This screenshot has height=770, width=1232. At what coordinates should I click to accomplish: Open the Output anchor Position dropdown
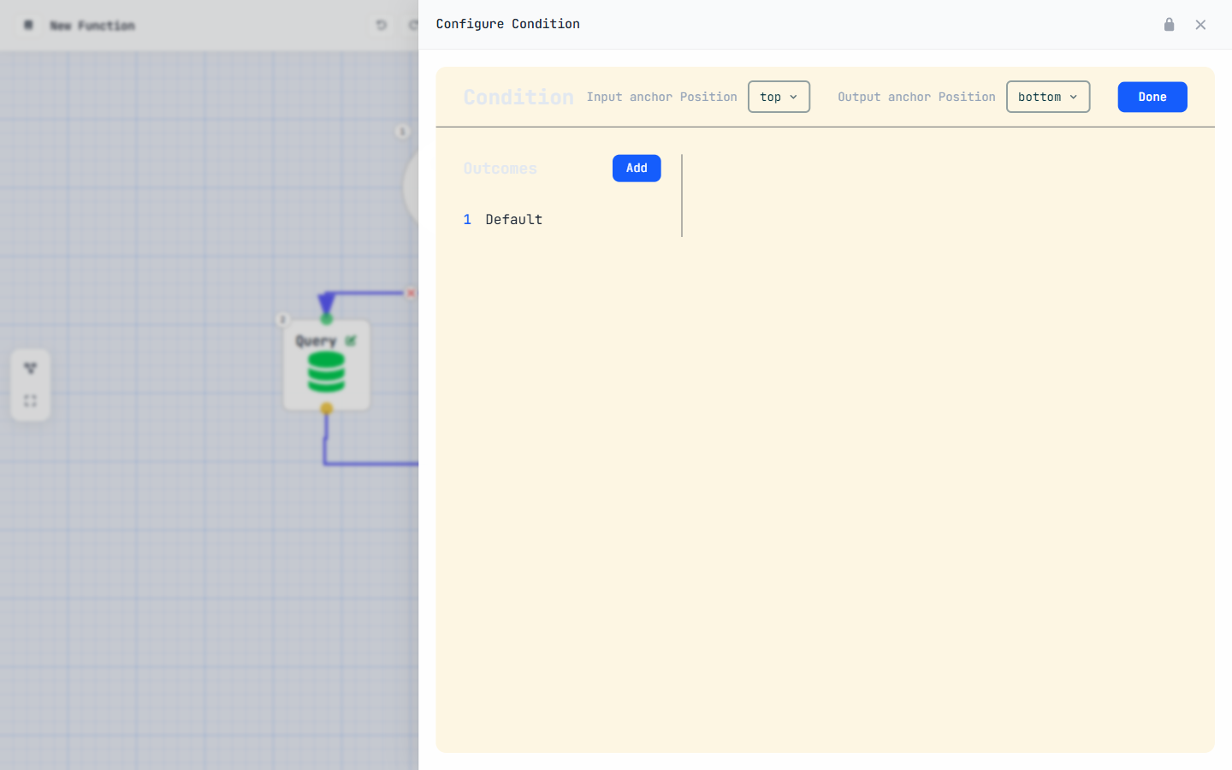tap(1048, 97)
